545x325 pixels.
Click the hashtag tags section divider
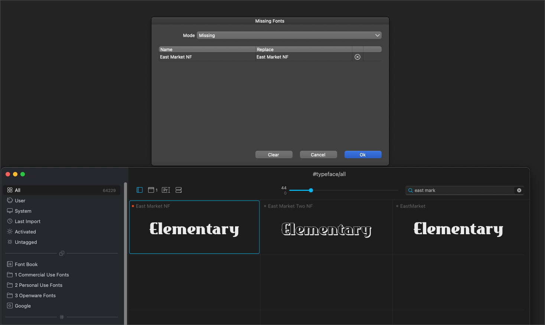click(x=62, y=317)
